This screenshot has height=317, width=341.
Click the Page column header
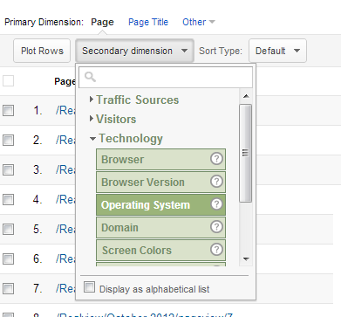pos(65,81)
